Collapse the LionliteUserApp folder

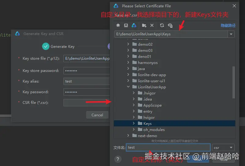click(x=128, y=87)
